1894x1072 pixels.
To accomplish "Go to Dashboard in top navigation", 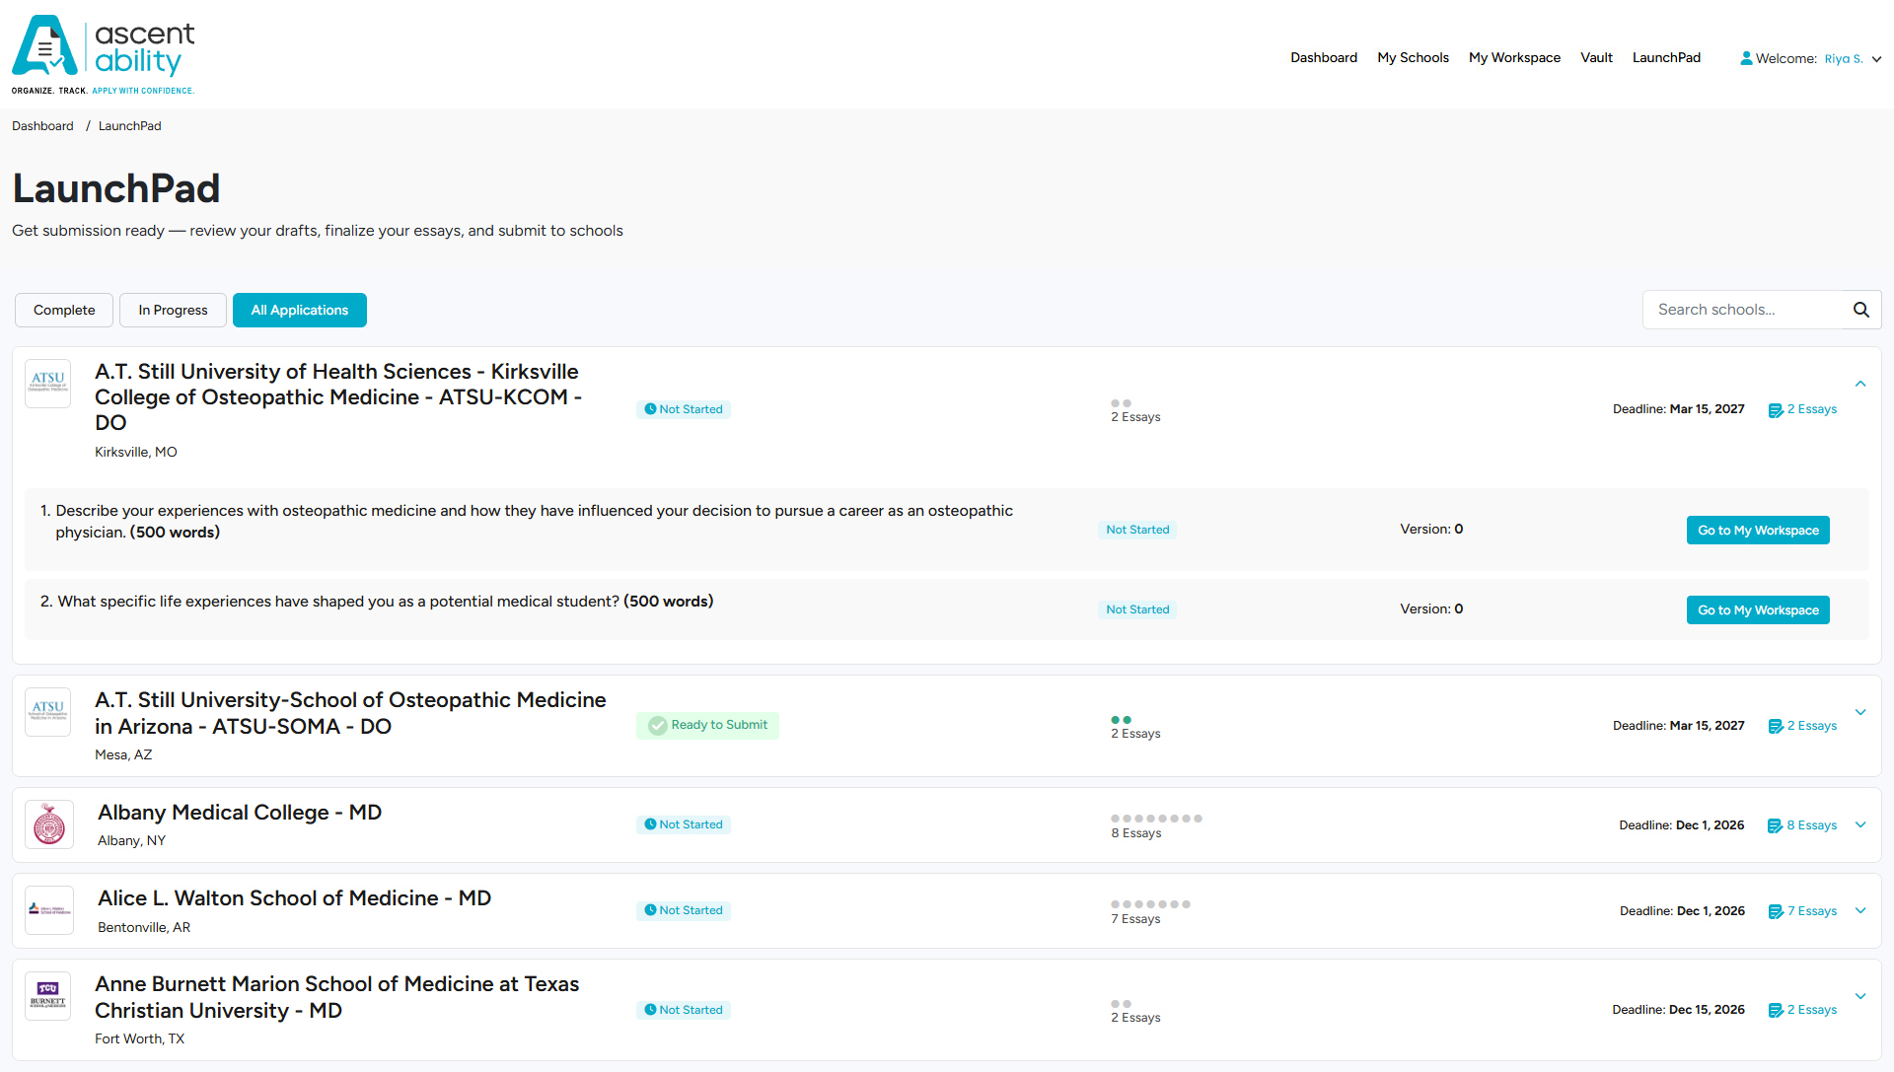I will coord(1324,58).
